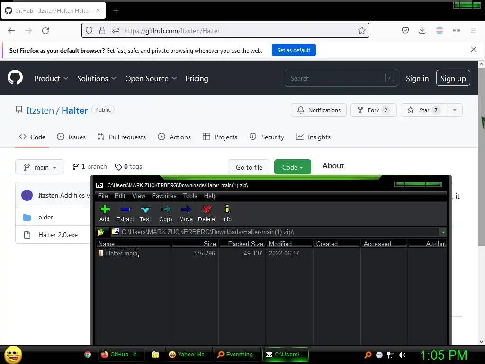Image resolution: width=485 pixels, height=364 pixels.
Task: Expand the green Code dropdown button
Action: pos(293,167)
